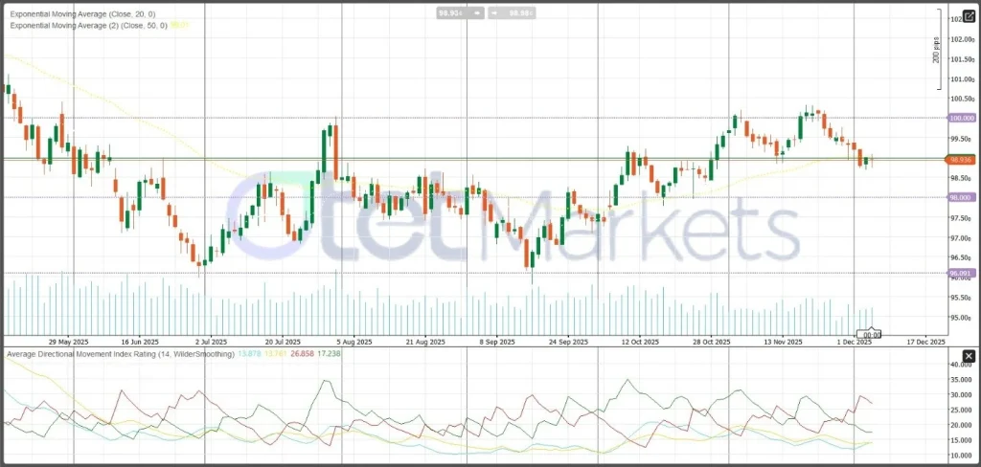Click the 1 Dec 2025 date on time axis
This screenshot has height=467, width=981.
(x=853, y=342)
